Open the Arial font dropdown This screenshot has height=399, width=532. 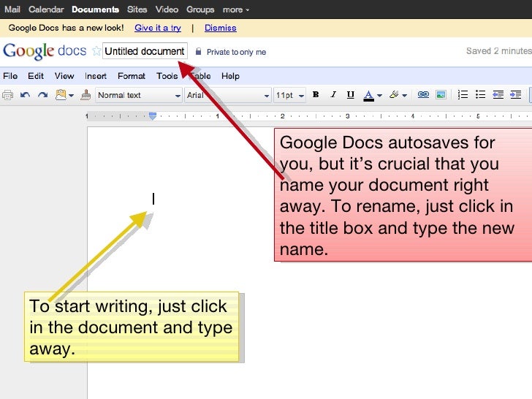pos(228,95)
